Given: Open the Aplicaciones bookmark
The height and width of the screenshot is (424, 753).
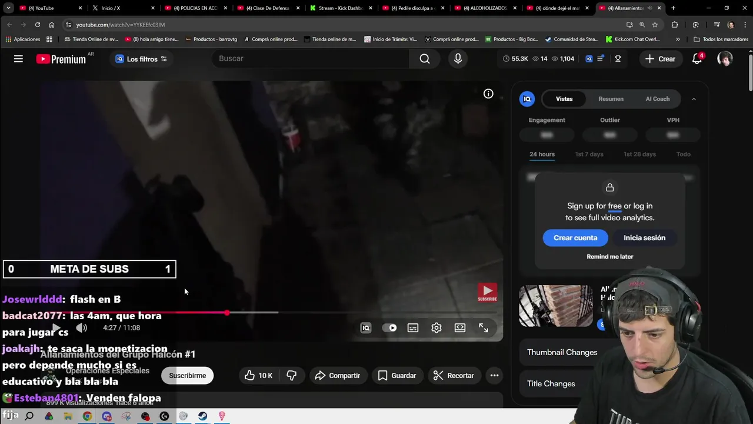Looking at the screenshot, I should click(x=23, y=39).
